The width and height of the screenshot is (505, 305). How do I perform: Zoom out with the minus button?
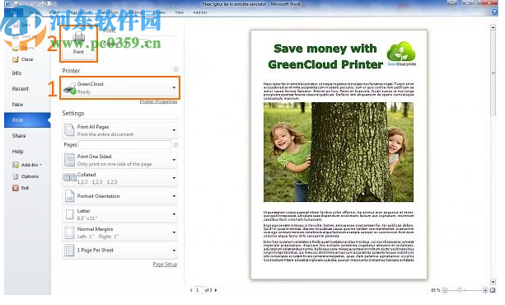(445, 290)
